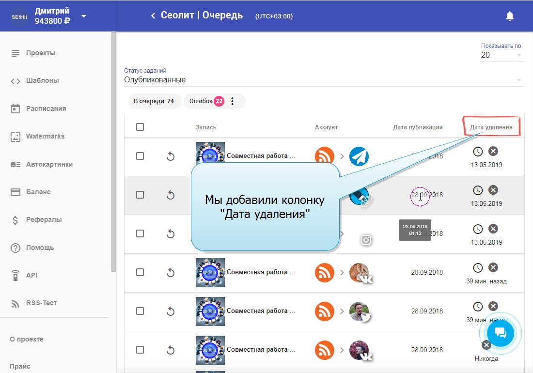The image size is (533, 373).
Task: Click the clock icon in first row
Action: [478, 151]
